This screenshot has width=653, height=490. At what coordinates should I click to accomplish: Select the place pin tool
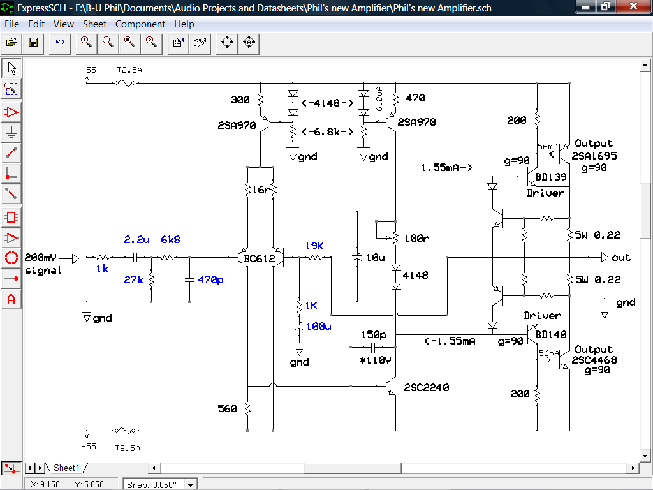(11, 278)
